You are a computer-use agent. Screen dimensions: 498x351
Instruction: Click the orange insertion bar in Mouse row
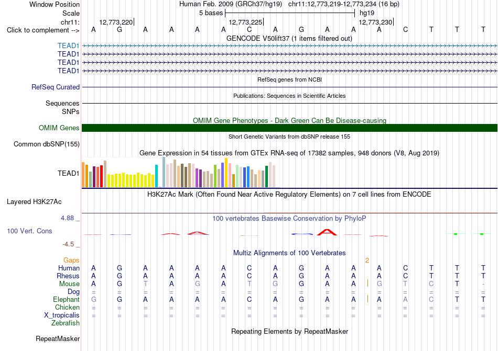tap(368, 283)
